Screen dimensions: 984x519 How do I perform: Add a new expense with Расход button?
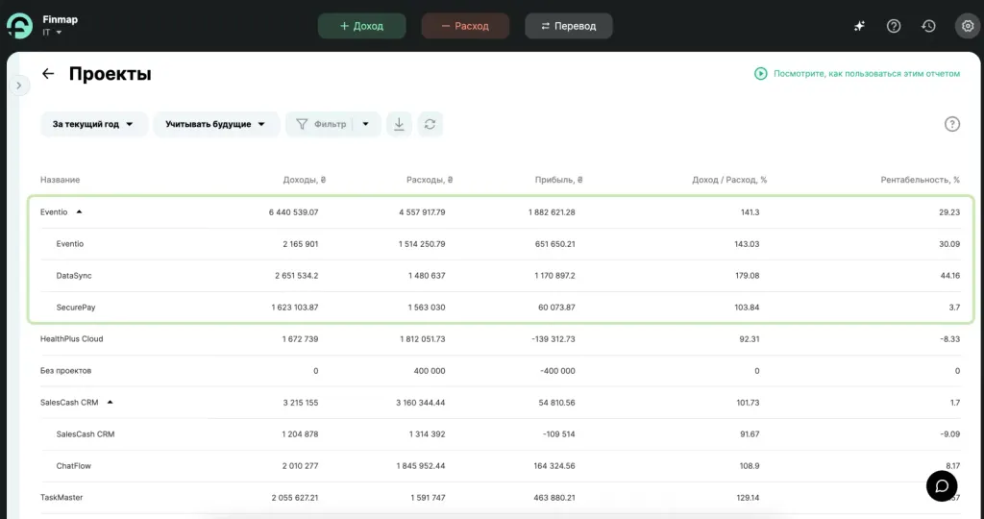(x=465, y=26)
